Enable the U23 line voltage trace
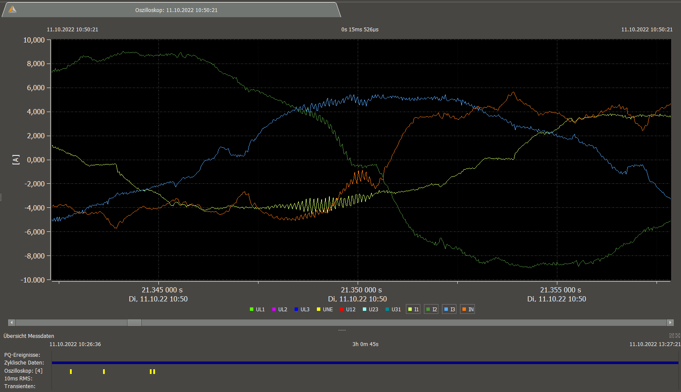 370,309
